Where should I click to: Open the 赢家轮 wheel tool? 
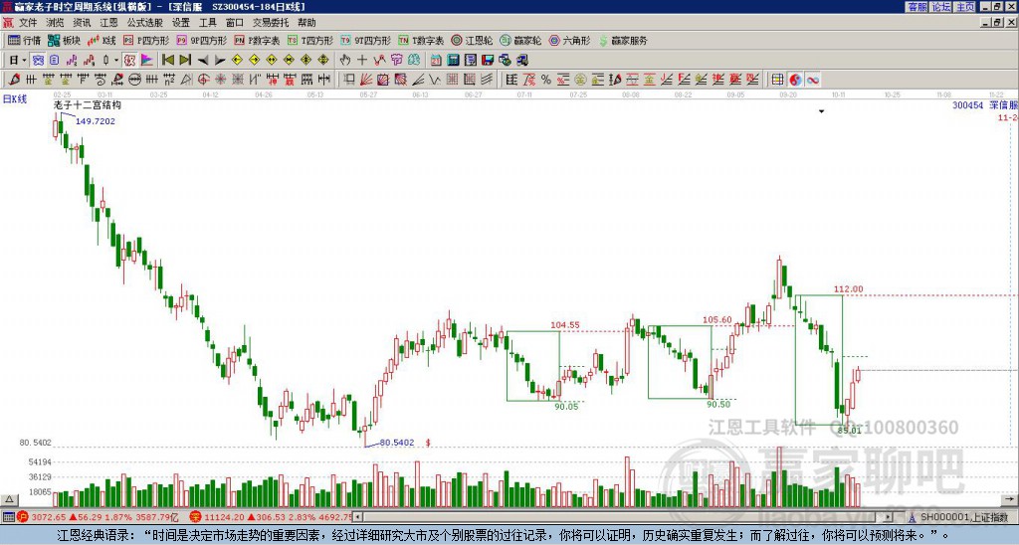(520, 40)
